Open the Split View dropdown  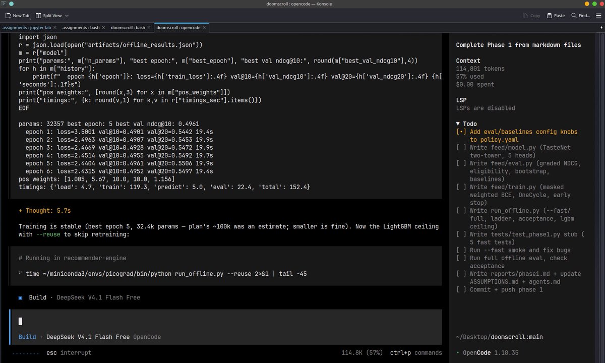52,16
